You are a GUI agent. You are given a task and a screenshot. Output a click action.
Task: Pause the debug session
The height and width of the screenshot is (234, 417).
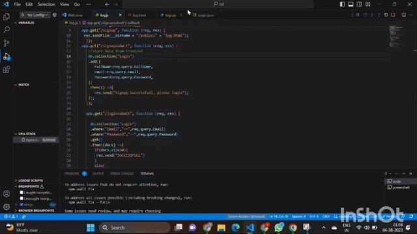358,15
